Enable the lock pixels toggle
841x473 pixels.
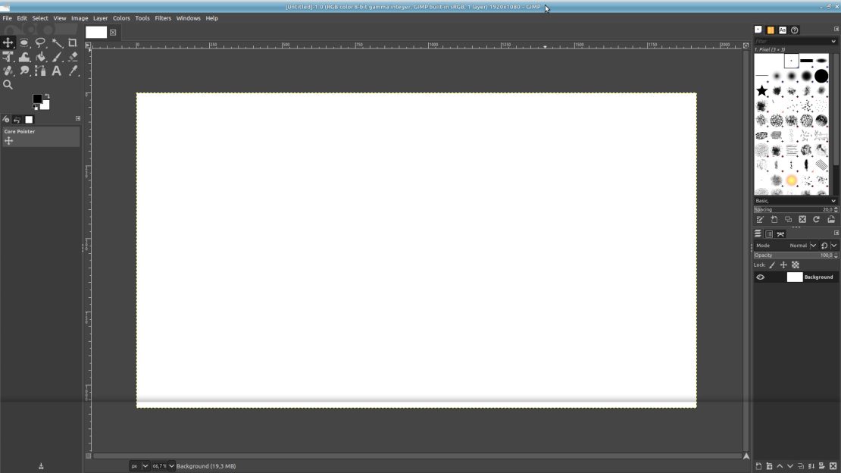pyautogui.click(x=771, y=265)
